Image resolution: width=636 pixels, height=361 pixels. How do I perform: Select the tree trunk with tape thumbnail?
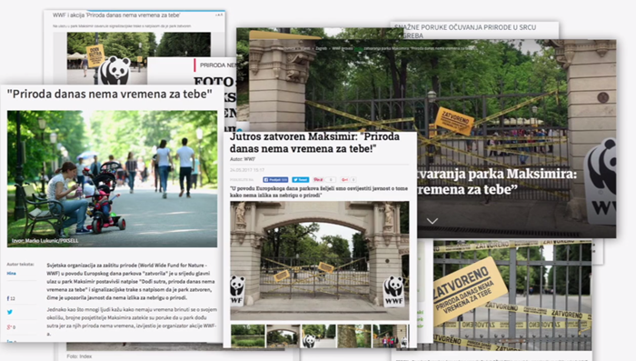click(x=353, y=336)
